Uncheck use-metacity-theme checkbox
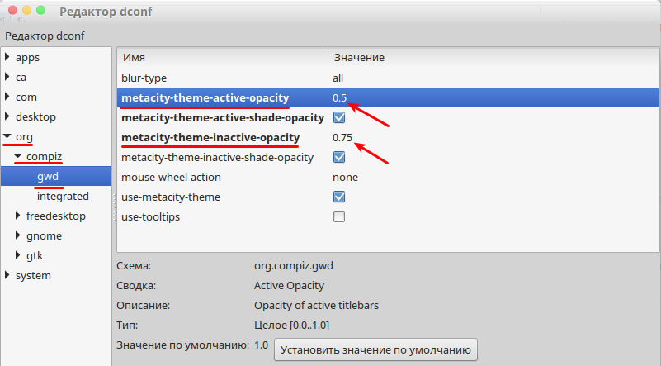 [339, 197]
